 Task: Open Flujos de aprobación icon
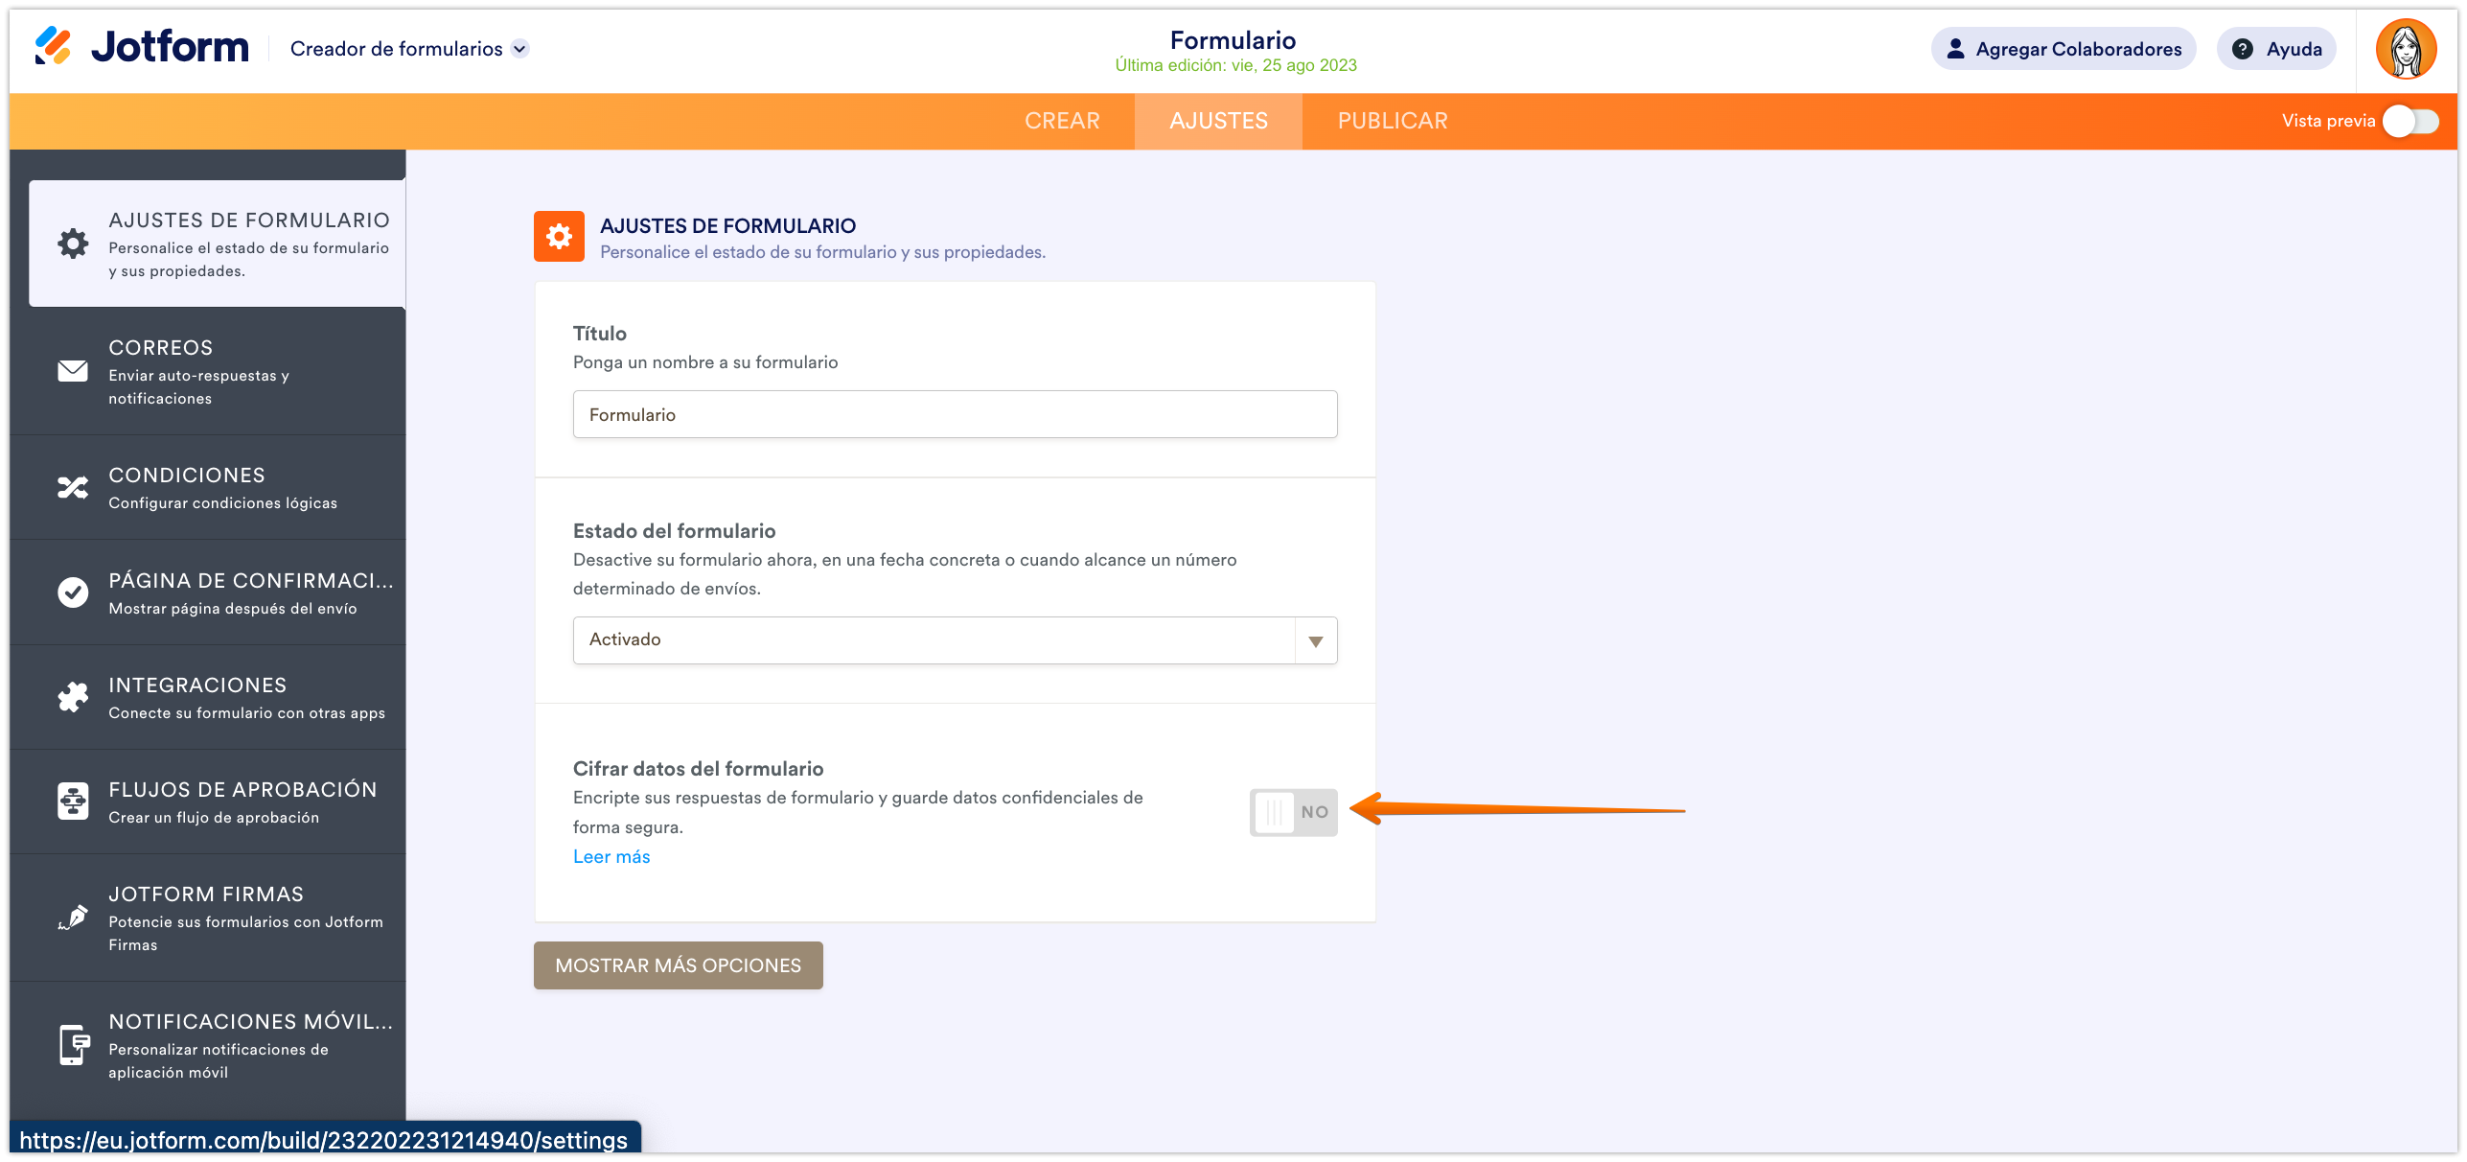(73, 802)
